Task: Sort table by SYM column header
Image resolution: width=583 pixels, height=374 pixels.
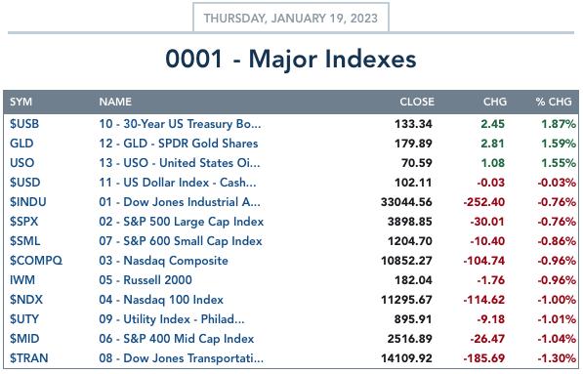Action: point(21,102)
